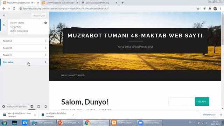Click inside the site search field
Viewport: 224px width, 126px height.
coord(182,101)
